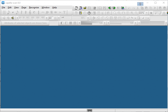Click the scissors cut icon

point(138,8)
